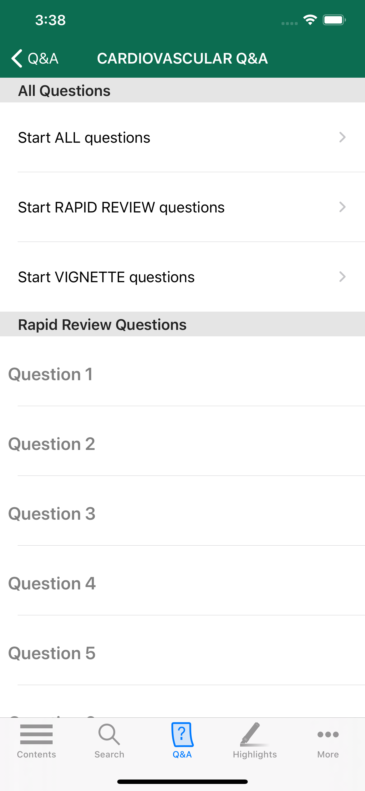The width and height of the screenshot is (365, 791).
Task: Expand Start VIGNETTE questions chevron
Action: 342,277
